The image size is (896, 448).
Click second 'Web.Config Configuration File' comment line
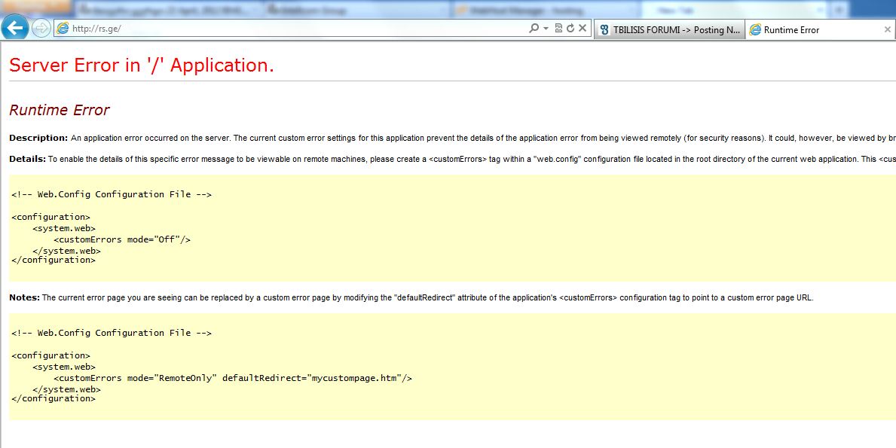click(x=112, y=333)
